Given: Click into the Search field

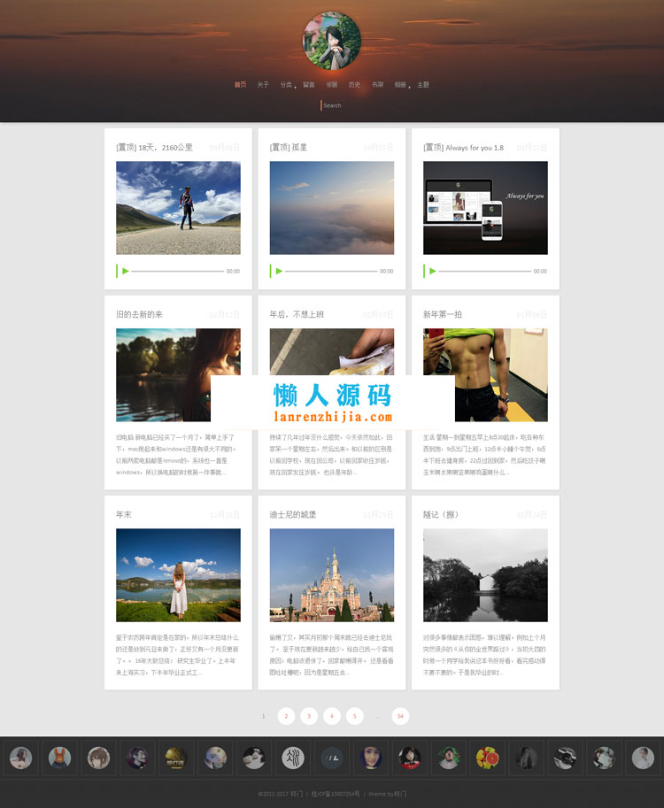Looking at the screenshot, I should [332, 105].
